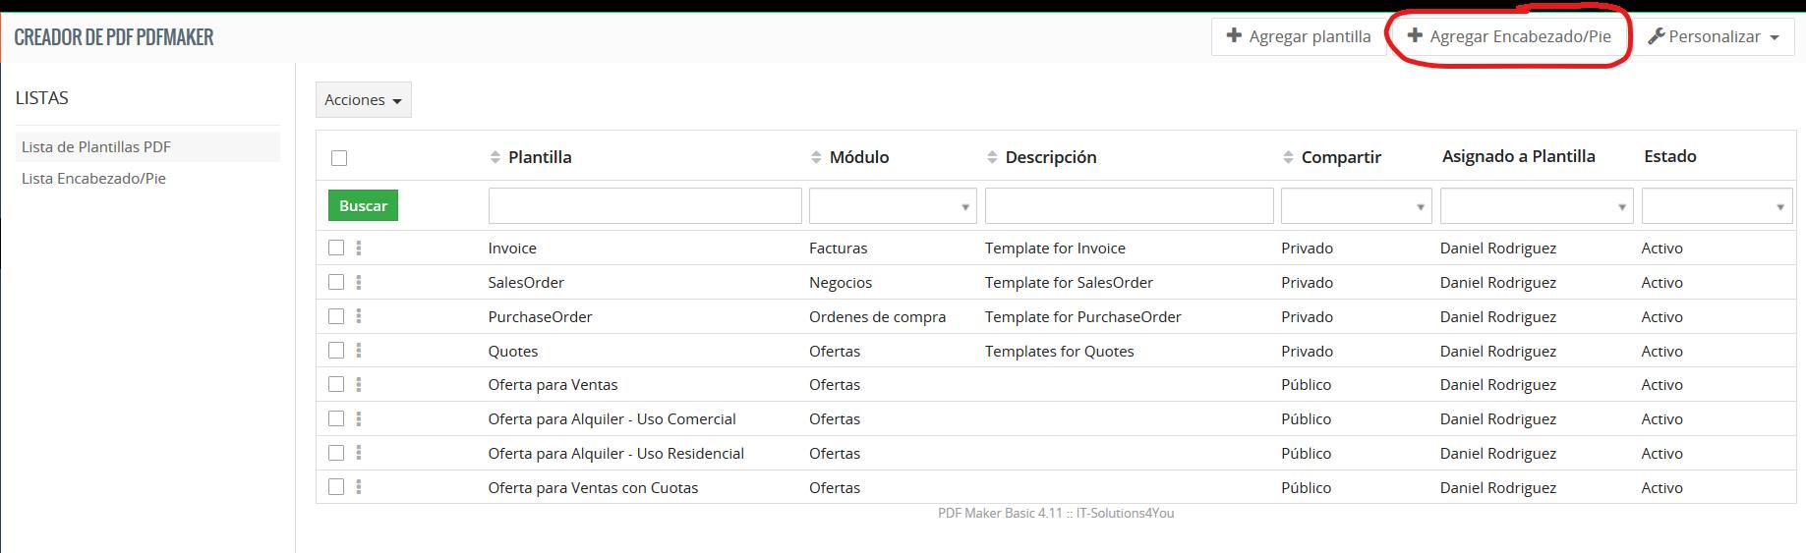Click the Agregar Encabezado/Pie button
This screenshot has width=1806, height=553.
pyautogui.click(x=1509, y=37)
